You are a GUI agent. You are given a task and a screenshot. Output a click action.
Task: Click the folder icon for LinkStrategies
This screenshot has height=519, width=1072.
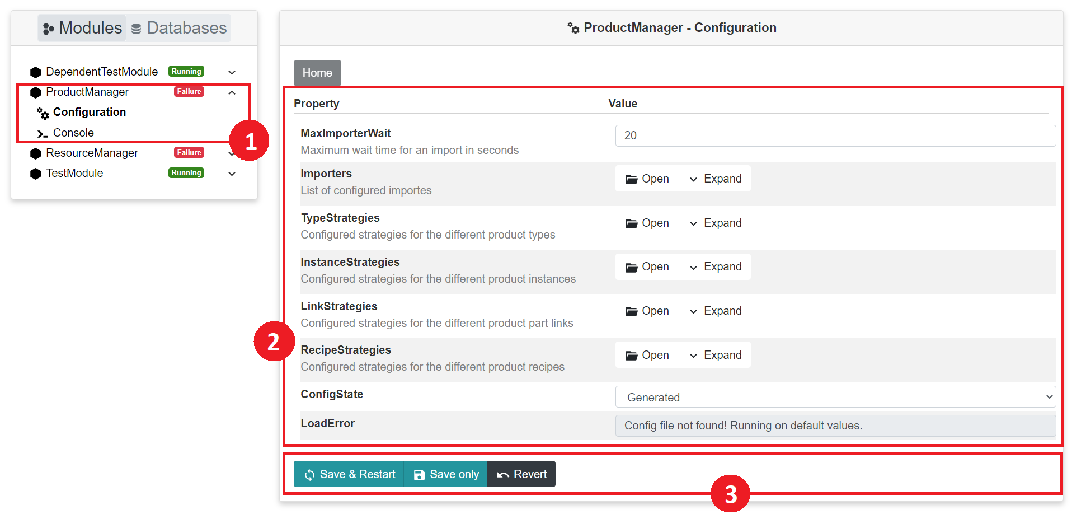coord(631,311)
